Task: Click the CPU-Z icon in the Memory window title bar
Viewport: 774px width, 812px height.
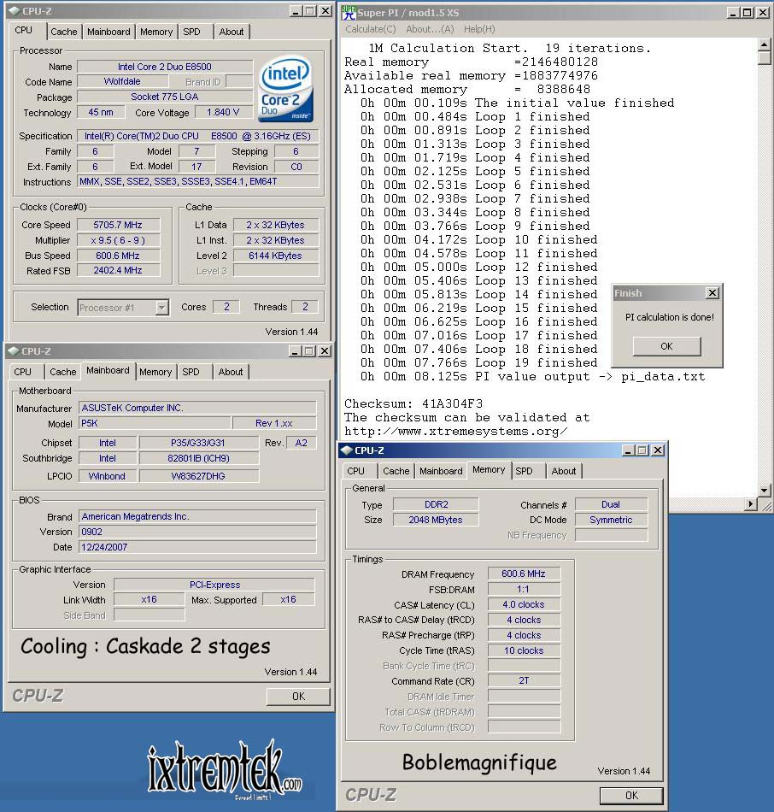Action: click(x=348, y=450)
